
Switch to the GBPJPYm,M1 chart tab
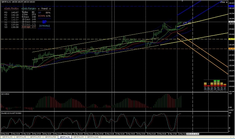point(7,137)
